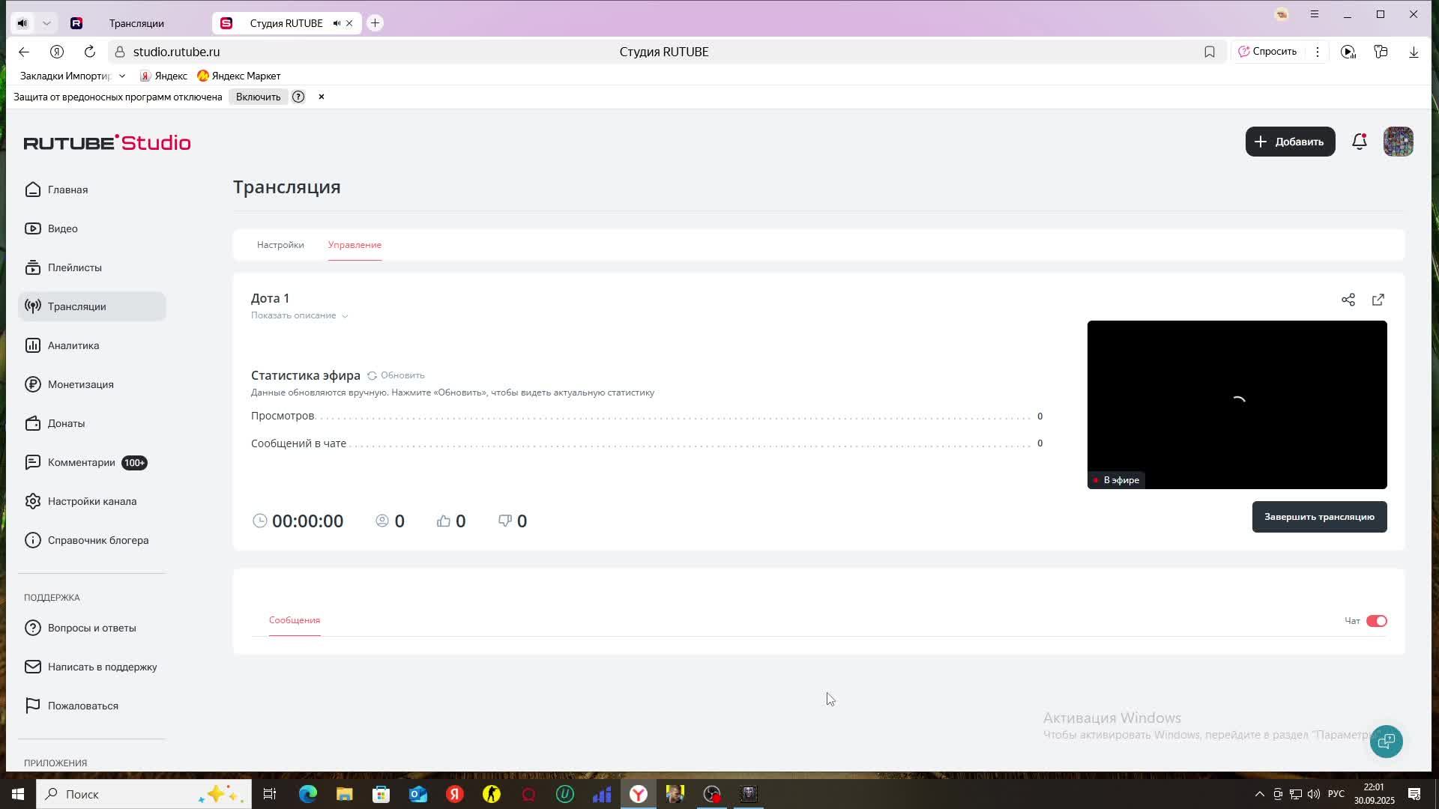Open the support chat widget icon
This screenshot has width=1439, height=809.
pyautogui.click(x=1386, y=741)
